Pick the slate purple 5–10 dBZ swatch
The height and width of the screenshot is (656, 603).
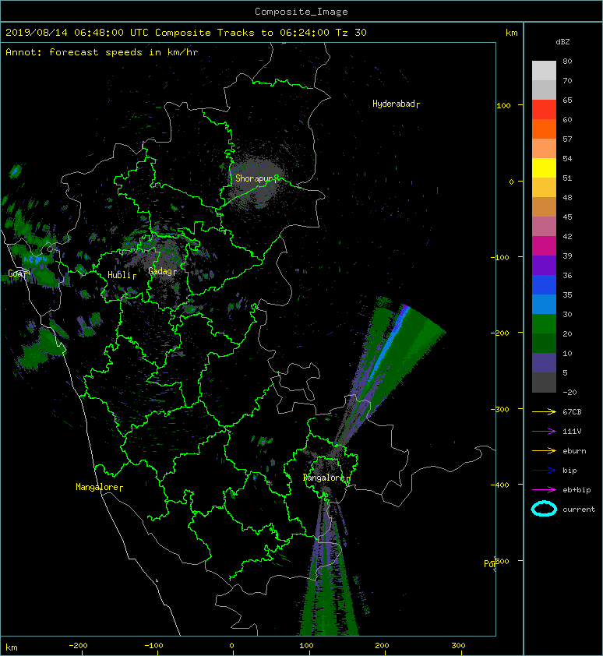tap(544, 362)
